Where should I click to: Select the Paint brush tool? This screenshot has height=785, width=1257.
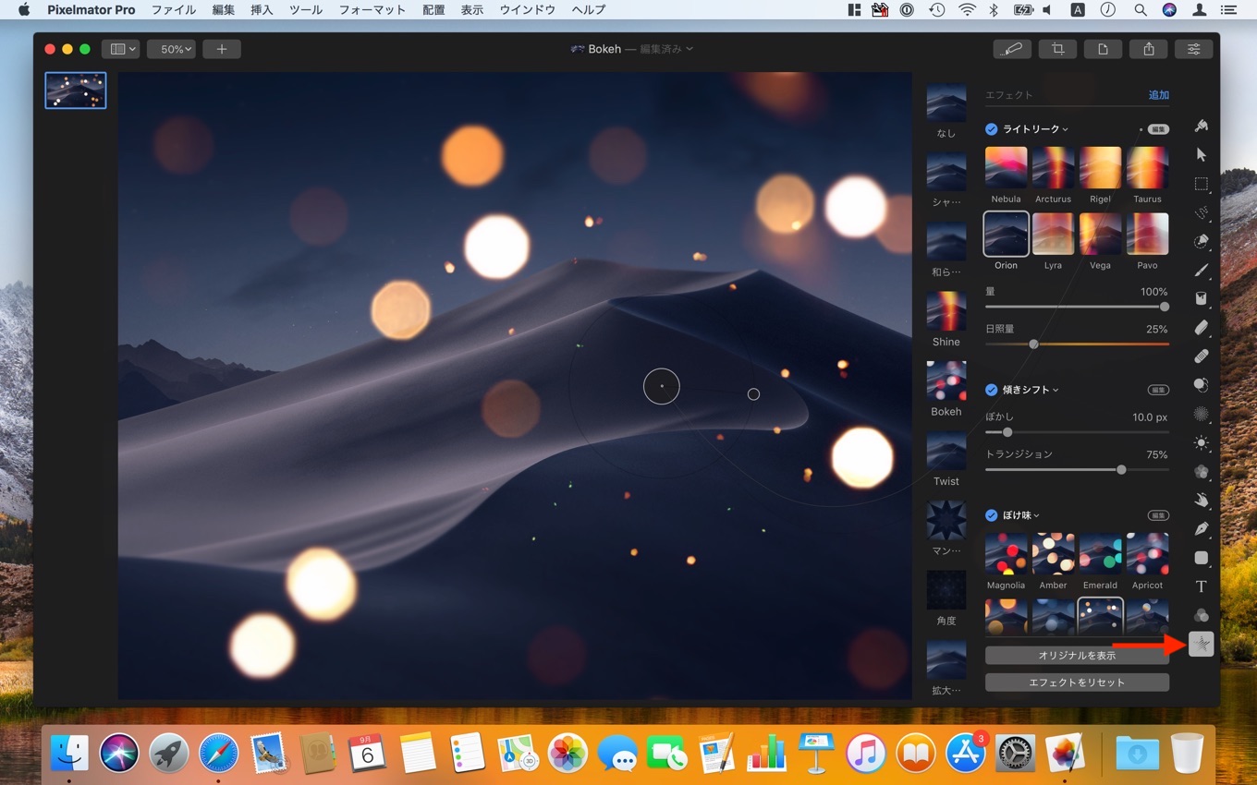1202,270
